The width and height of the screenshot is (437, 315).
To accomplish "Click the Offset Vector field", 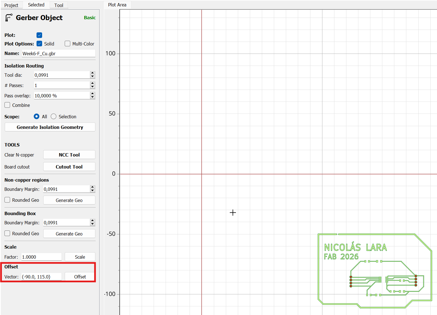I will click(x=42, y=277).
